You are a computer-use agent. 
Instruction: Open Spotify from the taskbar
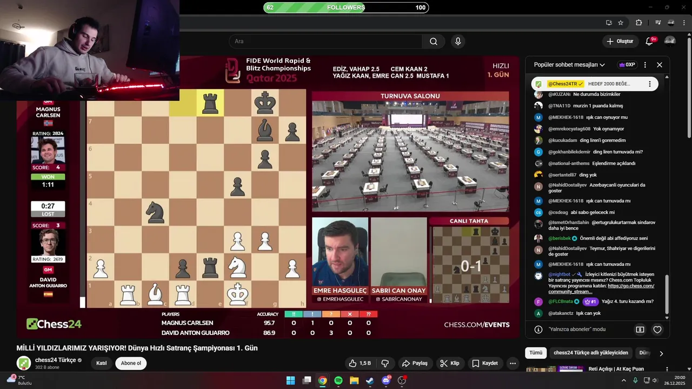pyautogui.click(x=338, y=380)
